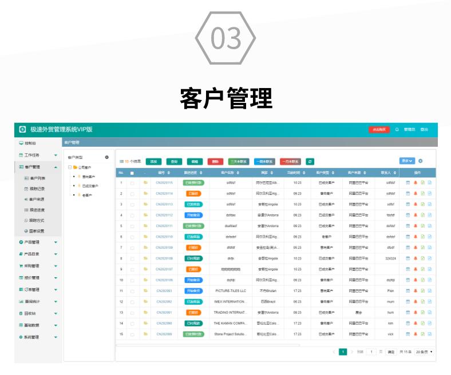Click the red 删除 button
Screen dimensions: 451x375
tap(215, 162)
